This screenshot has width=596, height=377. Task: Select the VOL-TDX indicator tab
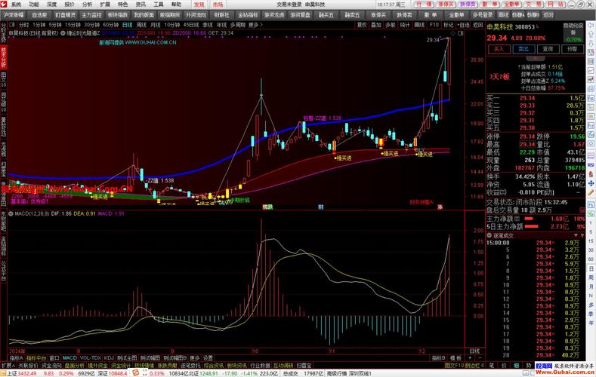click(91, 357)
